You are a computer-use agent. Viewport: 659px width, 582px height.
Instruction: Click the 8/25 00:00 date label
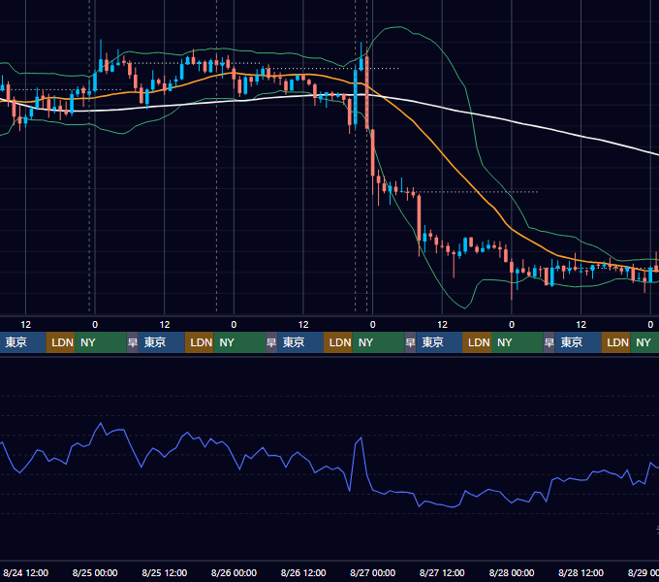pyautogui.click(x=95, y=572)
